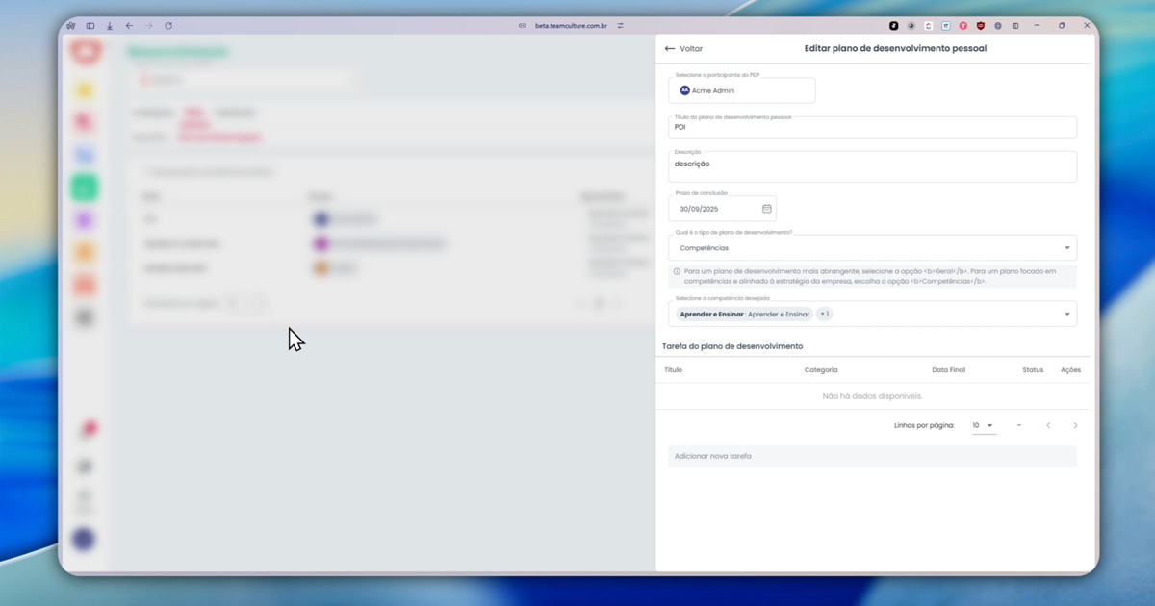The height and width of the screenshot is (606, 1155).
Task: Go to previous page of tasks table
Action: click(x=1048, y=425)
